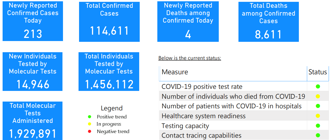Click the green status dot for patients in hospitals
This screenshot has width=331, height=140.
[x=318, y=106]
